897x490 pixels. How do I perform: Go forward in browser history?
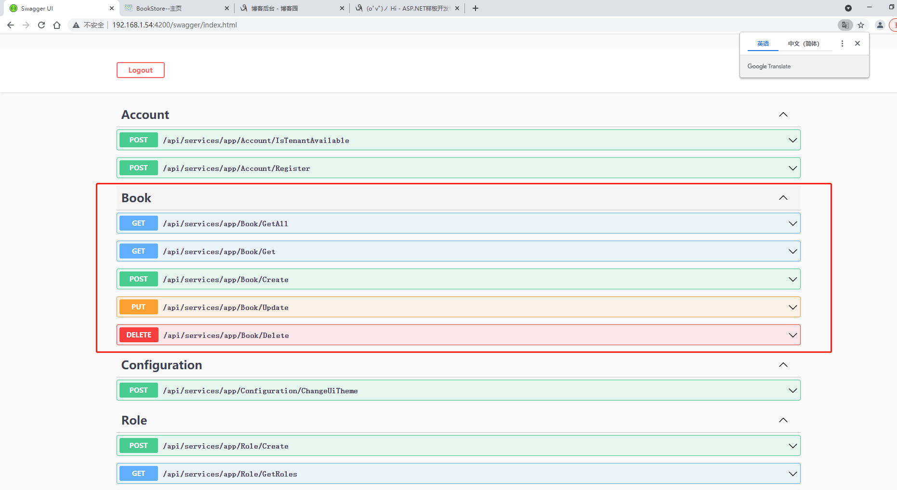coord(26,25)
